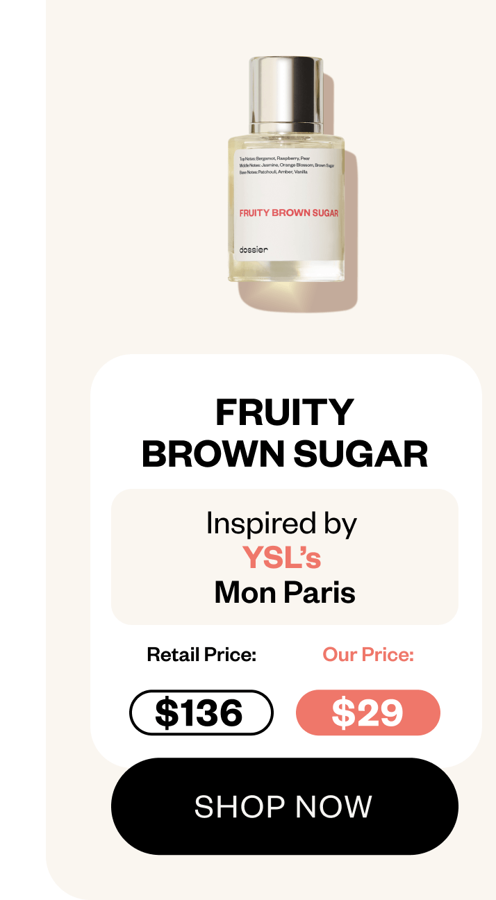Click the Base Notes line on the bottle
This screenshot has height=900, width=496.
(x=273, y=172)
